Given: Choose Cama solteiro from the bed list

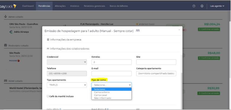Looking at the screenshot, I should 112,92.
